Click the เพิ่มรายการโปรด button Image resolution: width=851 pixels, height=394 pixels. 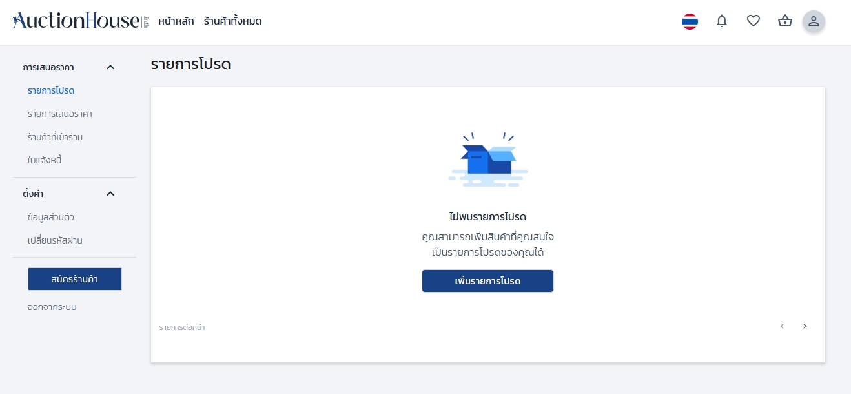coord(487,281)
